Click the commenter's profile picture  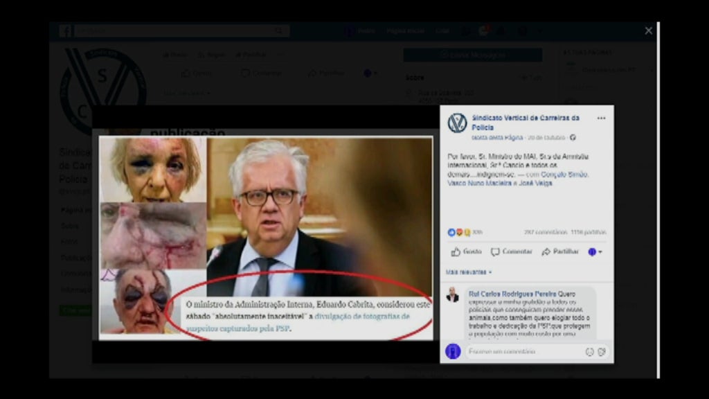point(453,295)
